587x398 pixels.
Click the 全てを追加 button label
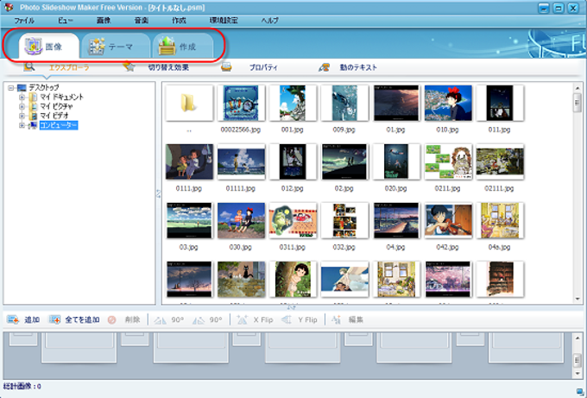[x=82, y=319]
